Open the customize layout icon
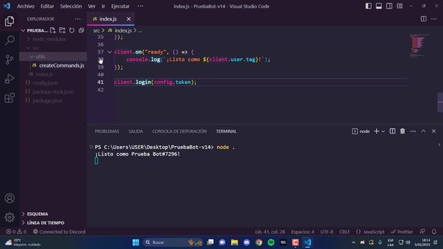The width and height of the screenshot is (443, 249). point(399,6)
